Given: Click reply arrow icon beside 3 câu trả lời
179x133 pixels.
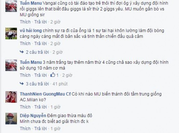Looking at the screenshot, I should pos(22,84).
